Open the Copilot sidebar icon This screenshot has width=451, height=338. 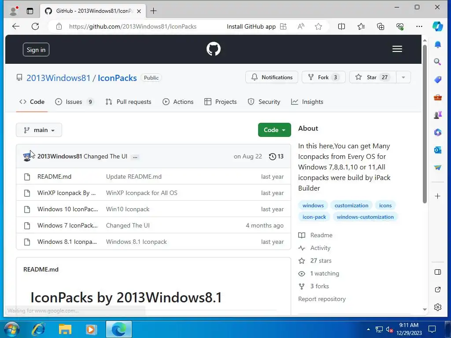[437, 26]
